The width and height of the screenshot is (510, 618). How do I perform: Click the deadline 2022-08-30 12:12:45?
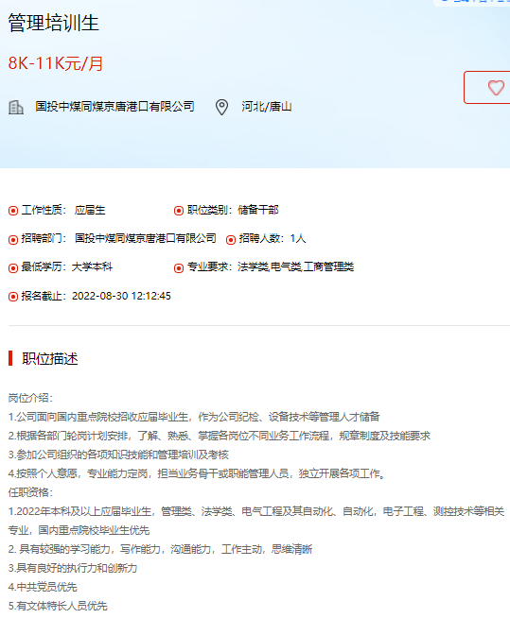121,296
